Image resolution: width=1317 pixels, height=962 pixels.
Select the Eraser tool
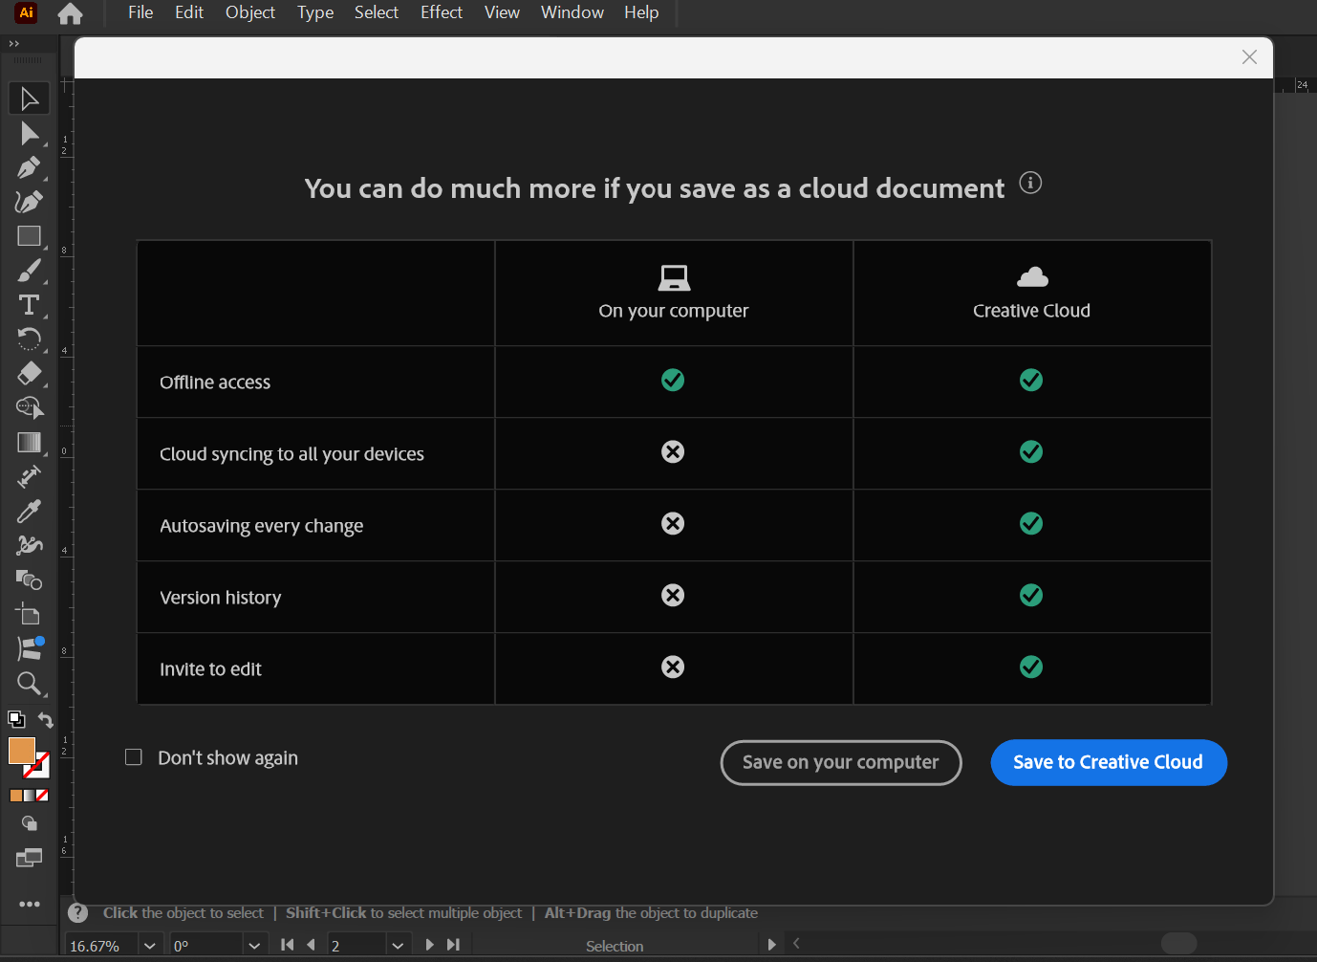pyautogui.click(x=29, y=373)
